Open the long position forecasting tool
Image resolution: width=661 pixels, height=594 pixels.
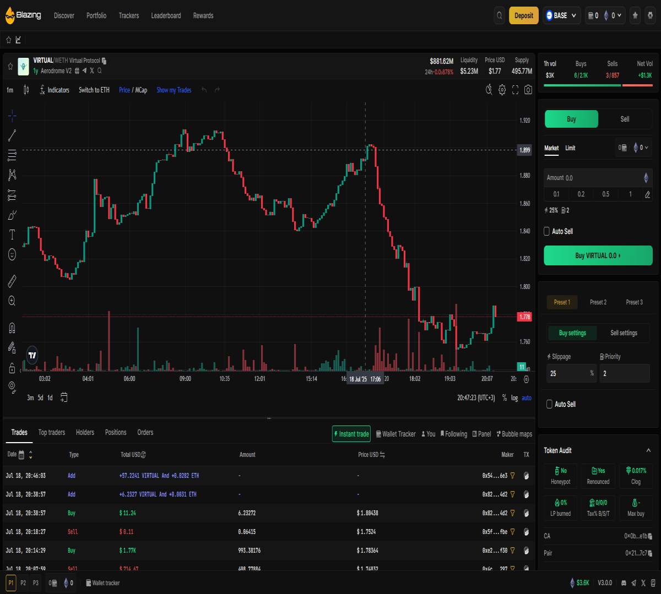(x=12, y=195)
